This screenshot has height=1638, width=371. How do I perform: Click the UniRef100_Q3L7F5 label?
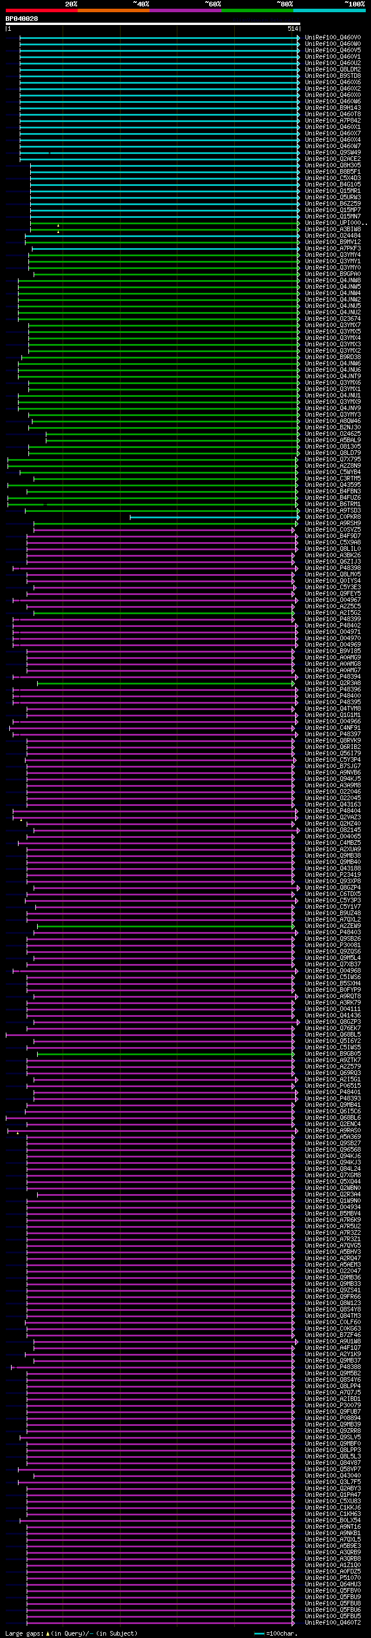[333, 1482]
